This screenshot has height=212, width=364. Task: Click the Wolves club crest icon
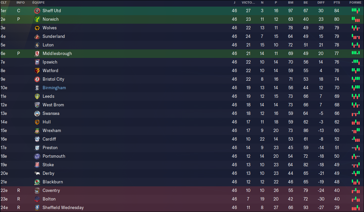coord(37,28)
